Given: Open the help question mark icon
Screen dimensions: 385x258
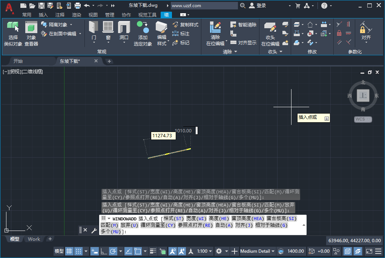Looking at the screenshot, I should pos(324,6).
